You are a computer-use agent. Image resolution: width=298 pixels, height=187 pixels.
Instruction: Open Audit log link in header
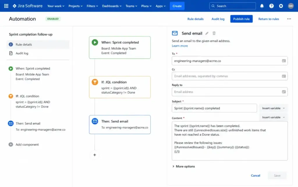218,19
